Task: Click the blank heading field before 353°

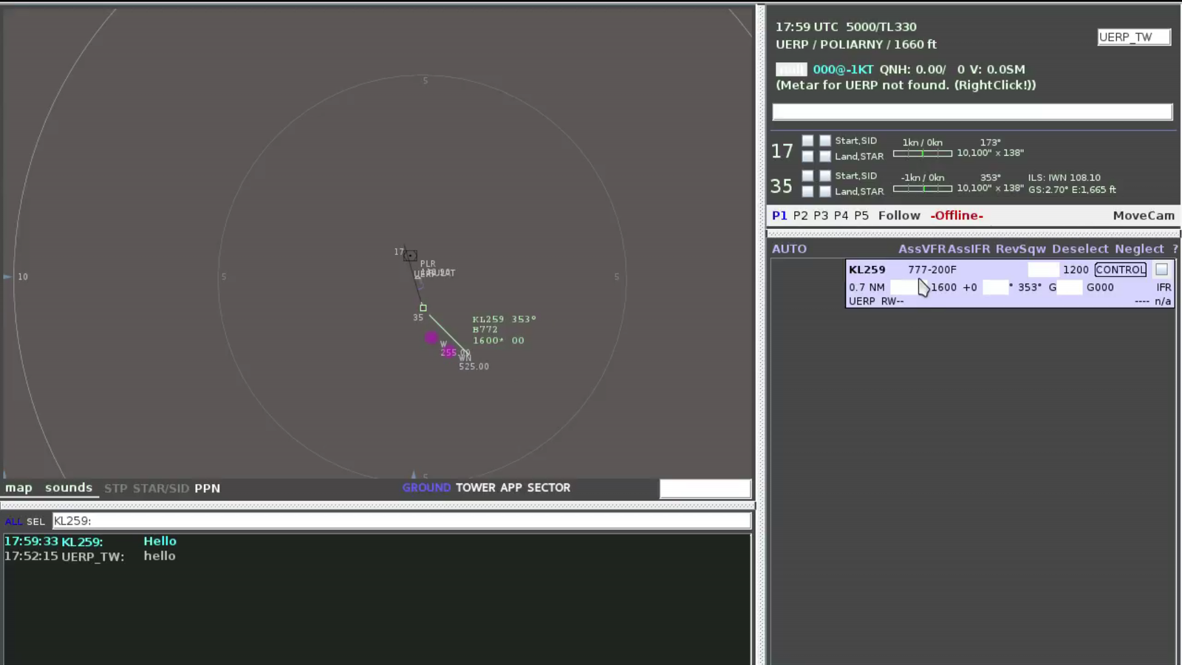Action: pos(995,287)
